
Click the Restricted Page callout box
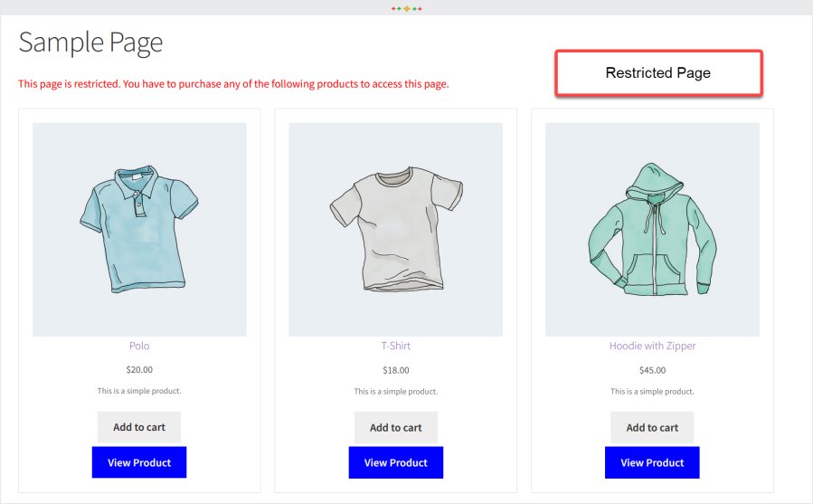658,73
